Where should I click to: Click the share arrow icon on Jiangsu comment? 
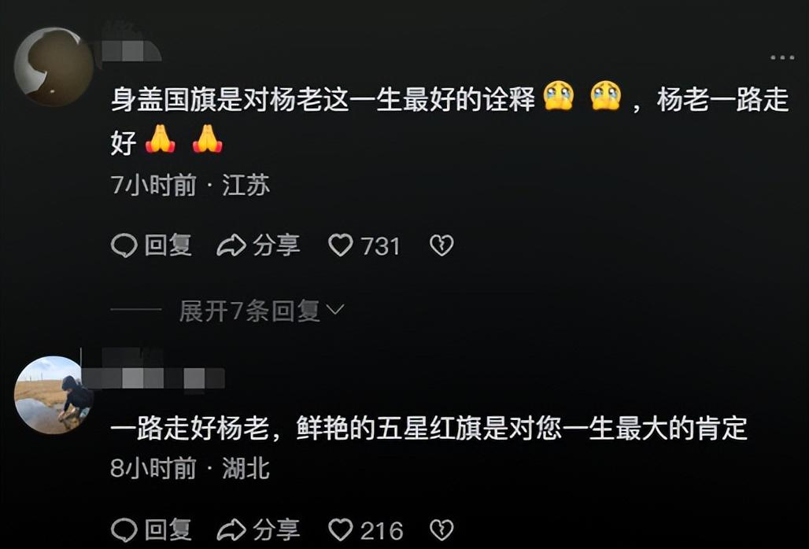231,245
